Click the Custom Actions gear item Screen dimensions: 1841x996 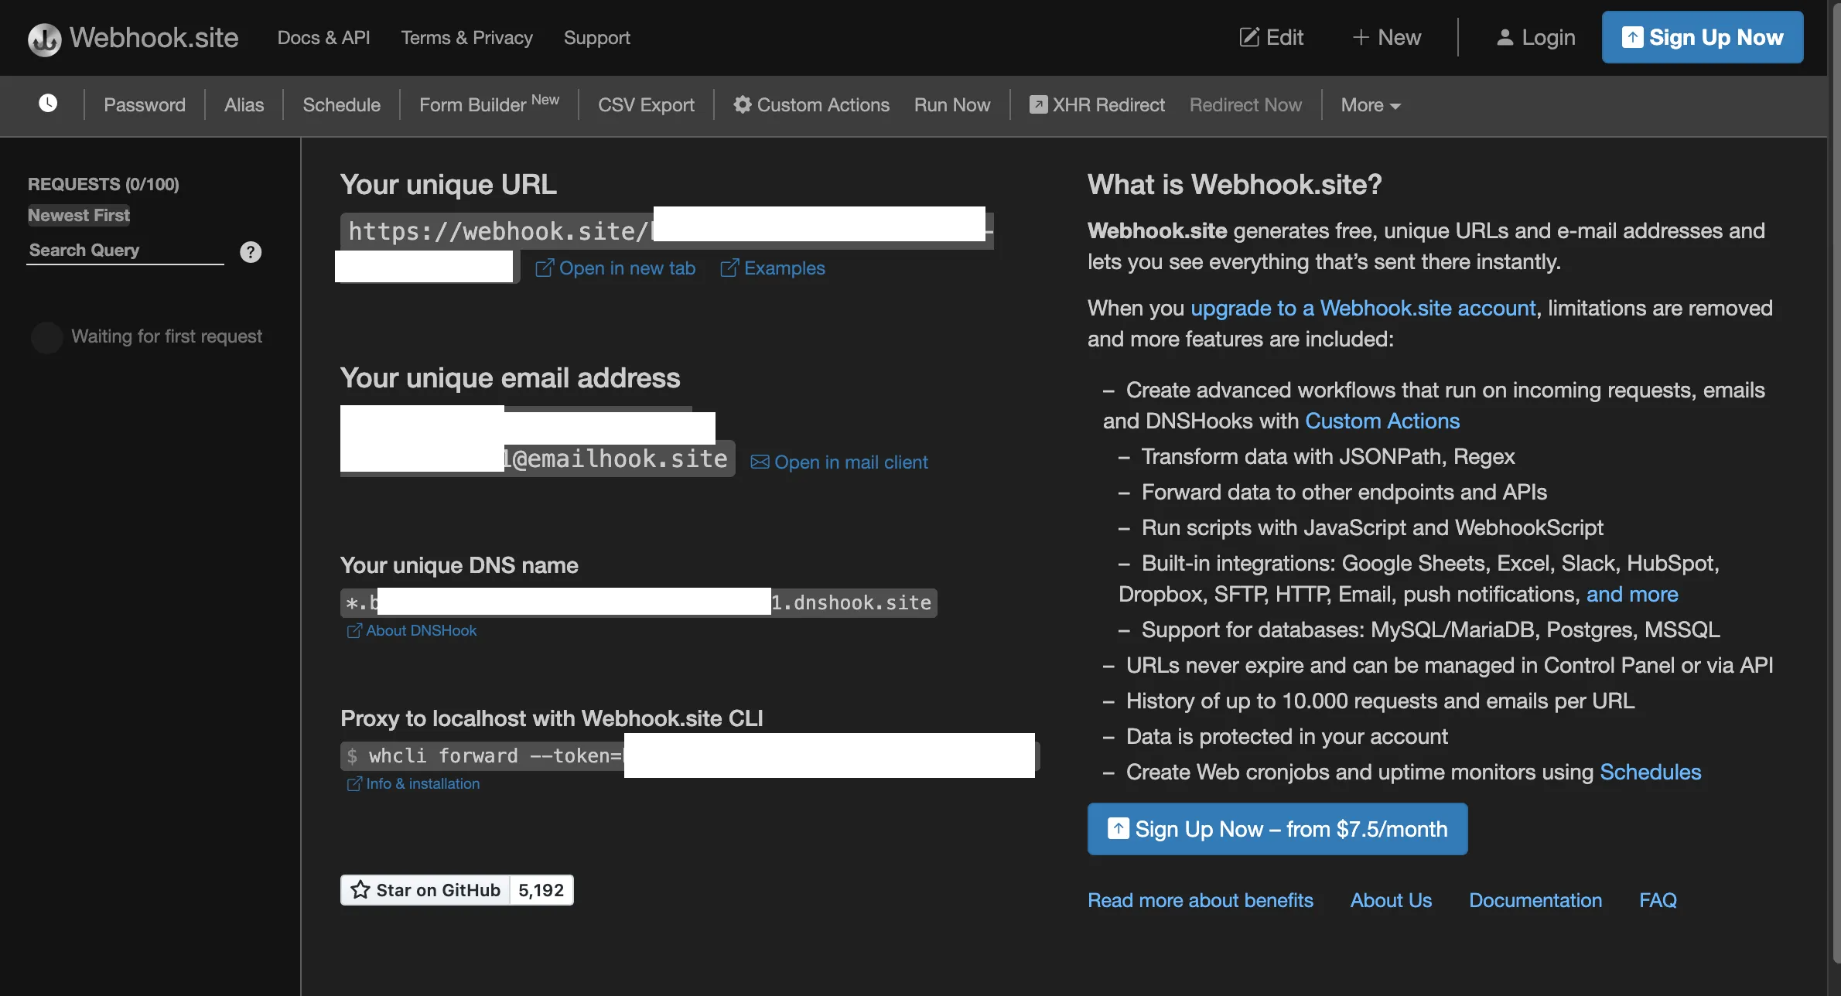pos(811,104)
